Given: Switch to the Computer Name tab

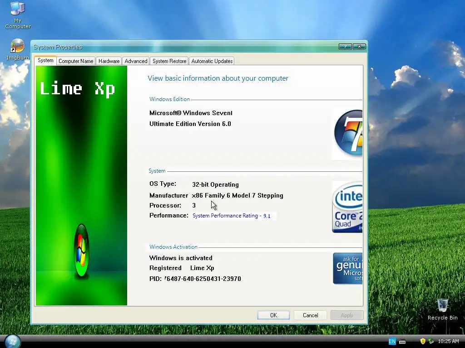Looking at the screenshot, I should pos(76,61).
